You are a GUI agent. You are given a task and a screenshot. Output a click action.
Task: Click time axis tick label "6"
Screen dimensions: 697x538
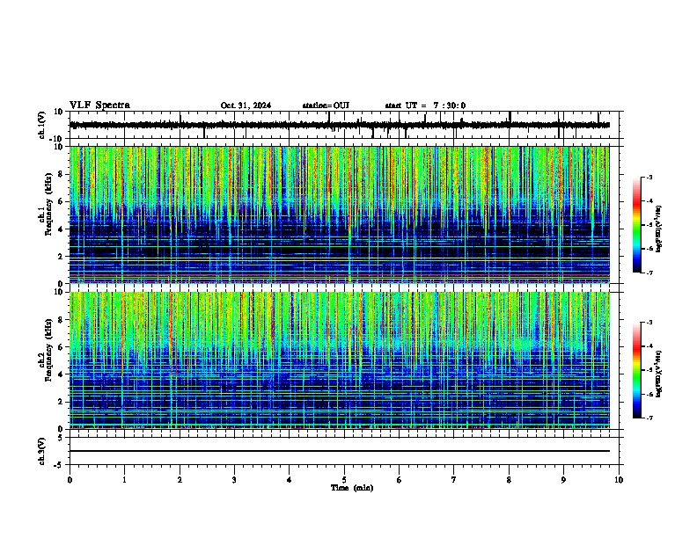(400, 480)
